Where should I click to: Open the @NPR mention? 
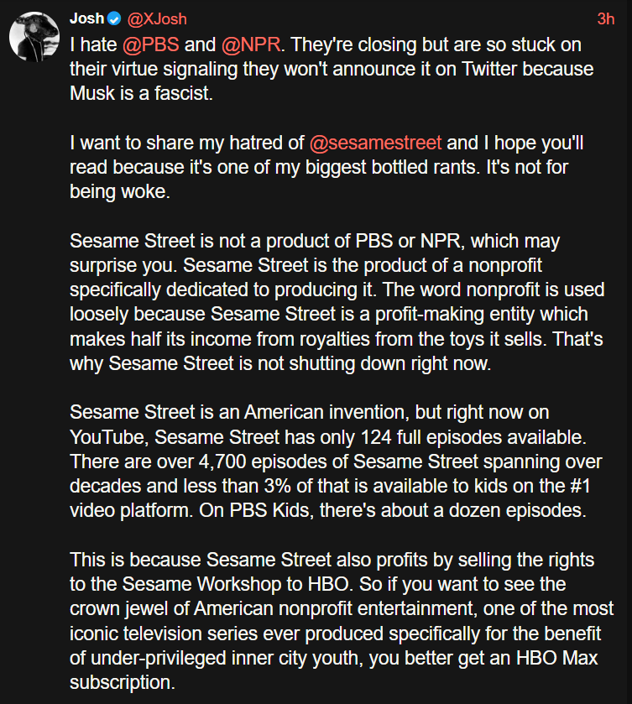tap(250, 44)
